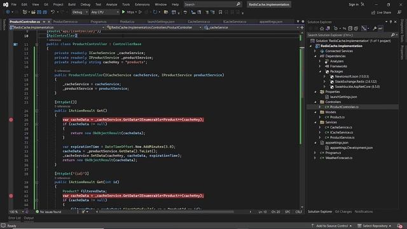Click Sign in at top right

[354, 4]
